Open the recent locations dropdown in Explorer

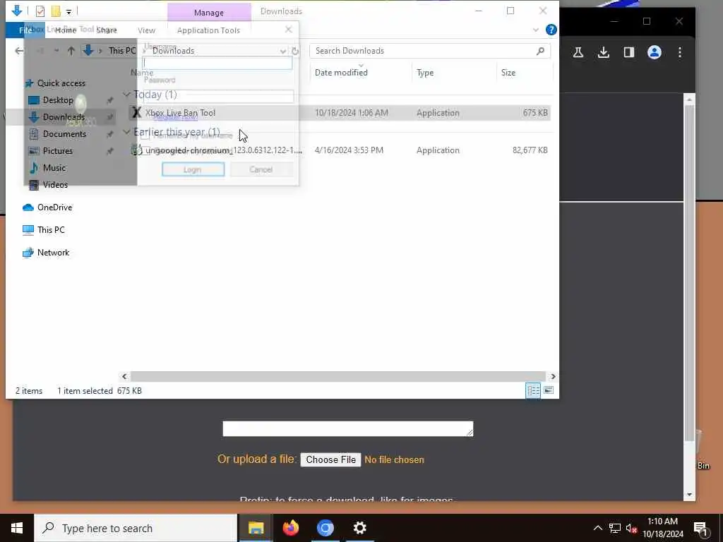(x=56, y=51)
